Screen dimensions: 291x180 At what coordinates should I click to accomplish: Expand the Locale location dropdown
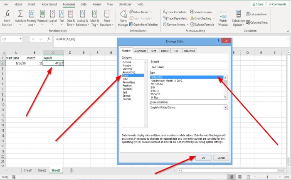click(225, 107)
